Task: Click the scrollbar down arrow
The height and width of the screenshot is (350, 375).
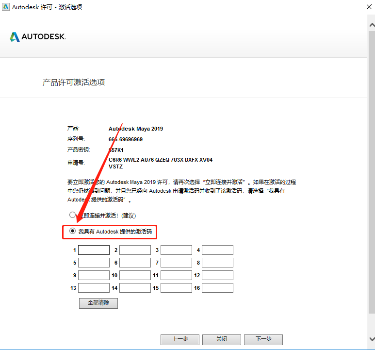Action: (x=372, y=339)
